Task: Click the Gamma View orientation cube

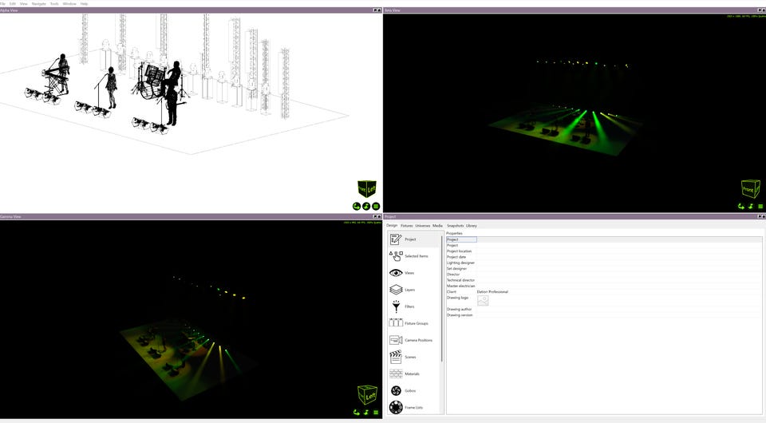Action: click(367, 395)
